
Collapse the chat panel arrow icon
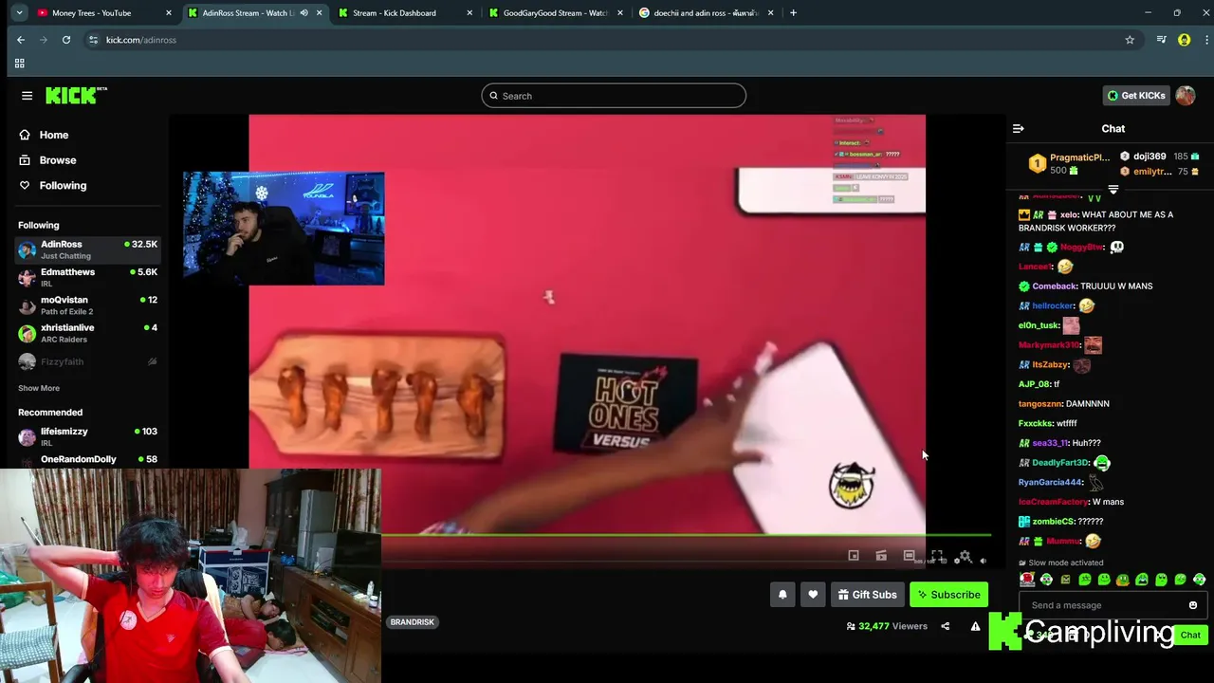point(1018,129)
